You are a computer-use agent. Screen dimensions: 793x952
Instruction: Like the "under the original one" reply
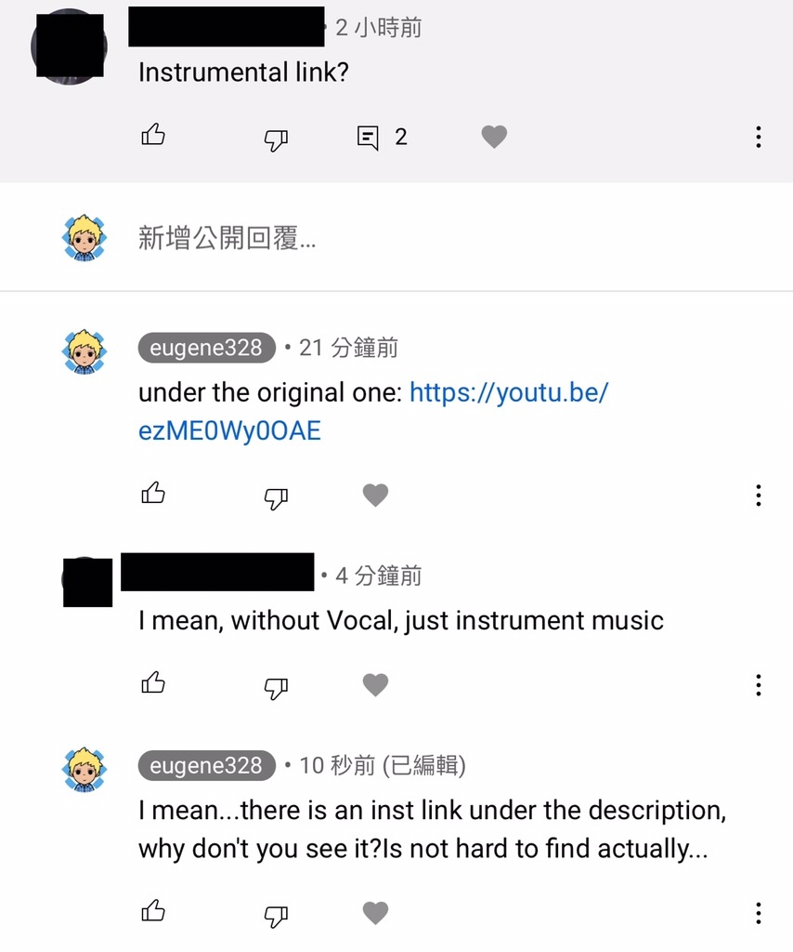(x=153, y=493)
